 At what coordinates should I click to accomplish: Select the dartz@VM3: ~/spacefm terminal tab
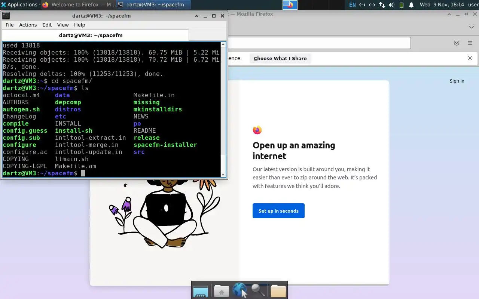95,35
